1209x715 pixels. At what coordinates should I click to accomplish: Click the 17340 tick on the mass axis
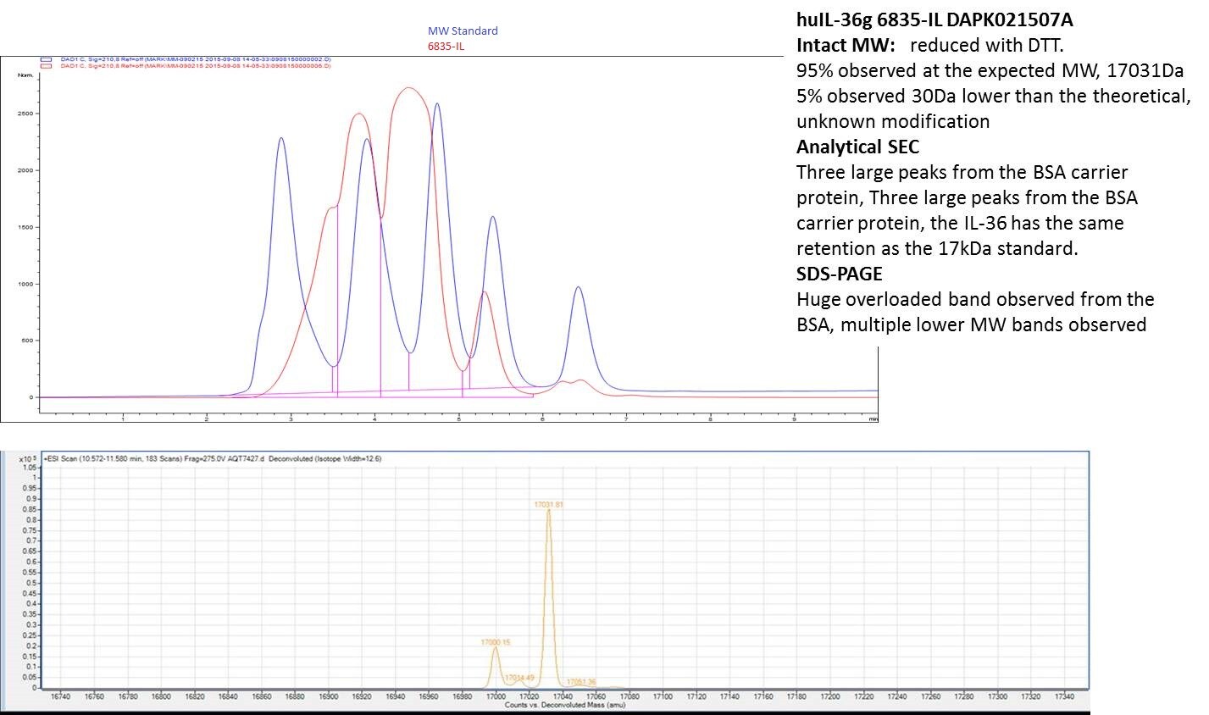point(1064,696)
